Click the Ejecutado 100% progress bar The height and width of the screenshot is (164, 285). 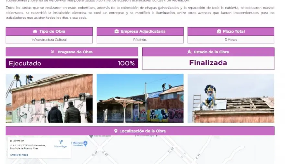point(72,63)
